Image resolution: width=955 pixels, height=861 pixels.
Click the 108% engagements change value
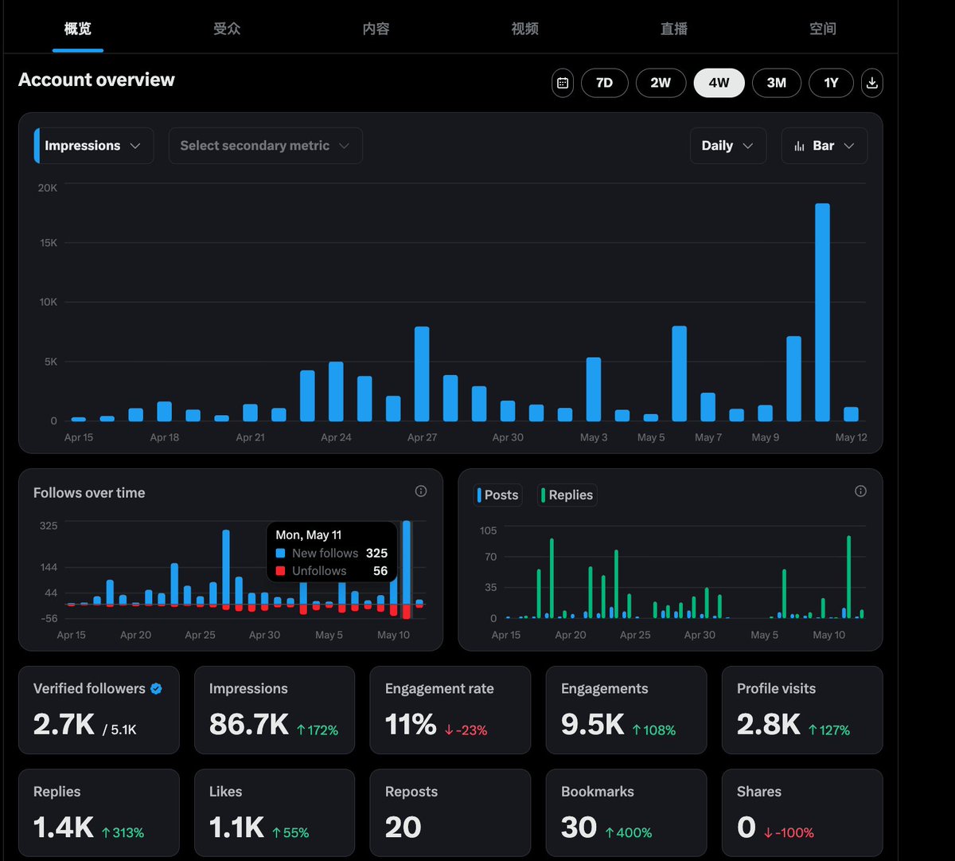point(654,730)
